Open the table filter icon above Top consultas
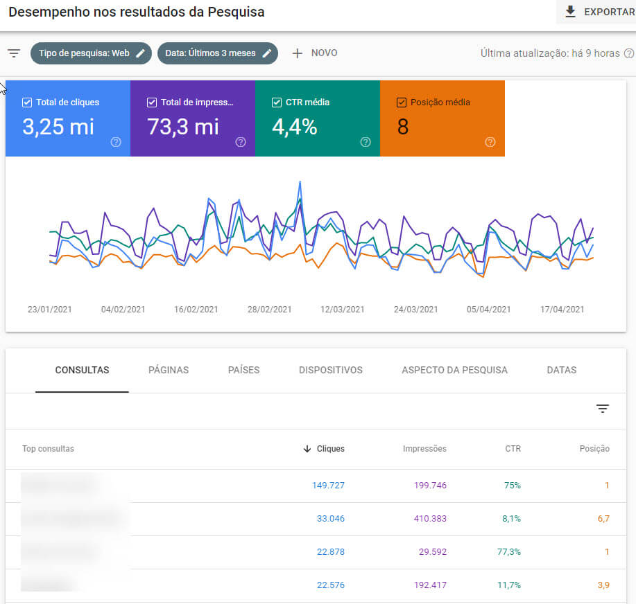The width and height of the screenshot is (636, 604). (x=603, y=409)
